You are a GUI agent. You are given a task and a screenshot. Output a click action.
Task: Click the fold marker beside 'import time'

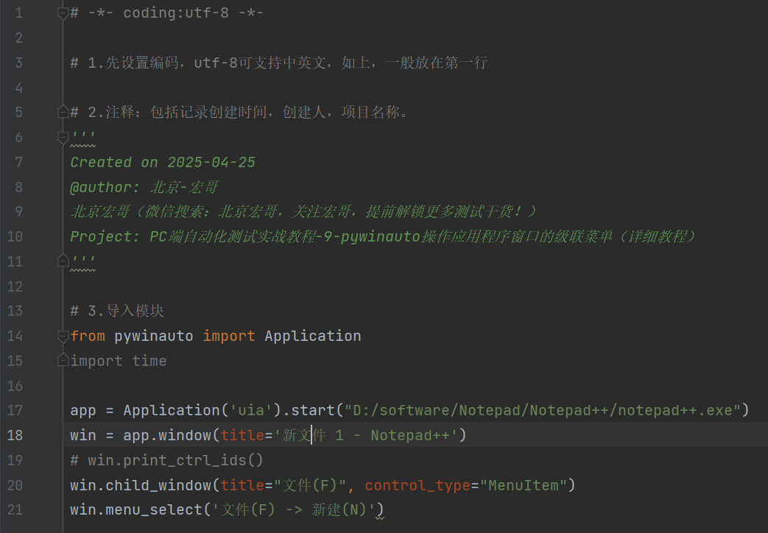[x=63, y=361]
